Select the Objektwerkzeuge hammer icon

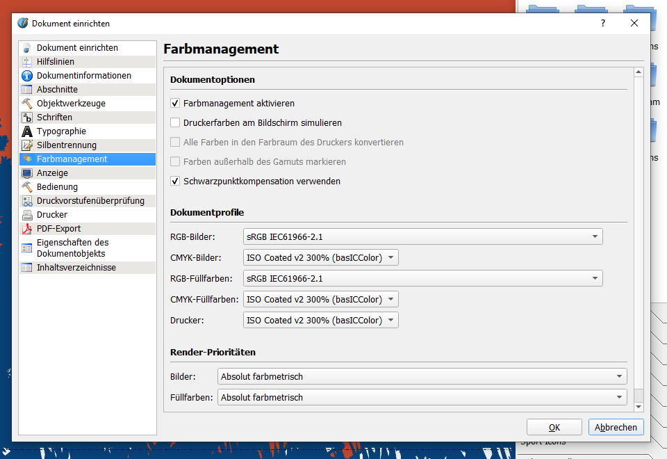(x=27, y=104)
